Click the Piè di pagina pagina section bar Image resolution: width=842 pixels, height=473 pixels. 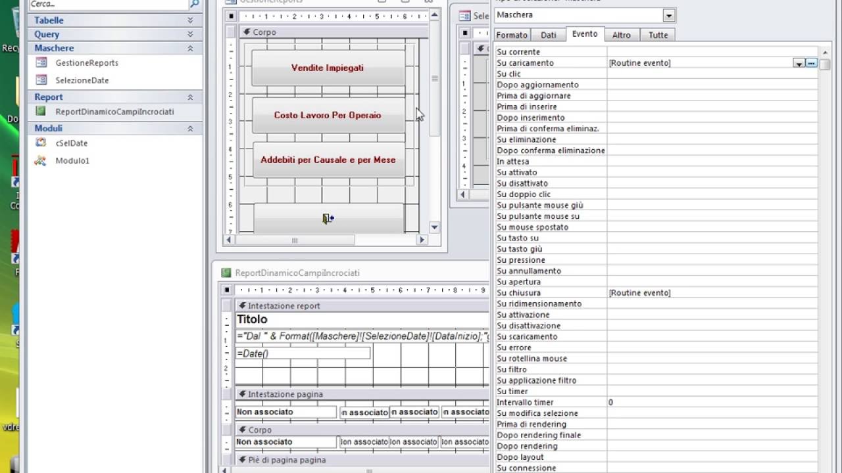[361, 460]
